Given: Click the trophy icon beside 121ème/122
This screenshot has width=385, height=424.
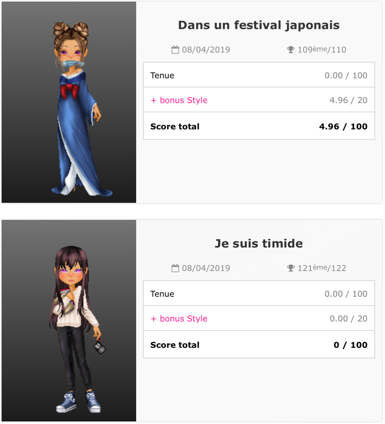Looking at the screenshot, I should point(291,268).
